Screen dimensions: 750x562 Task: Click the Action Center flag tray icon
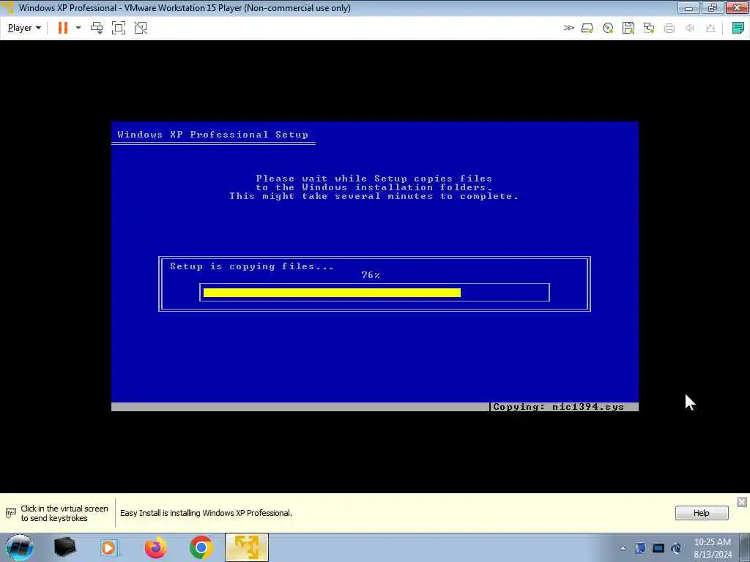[640, 548]
